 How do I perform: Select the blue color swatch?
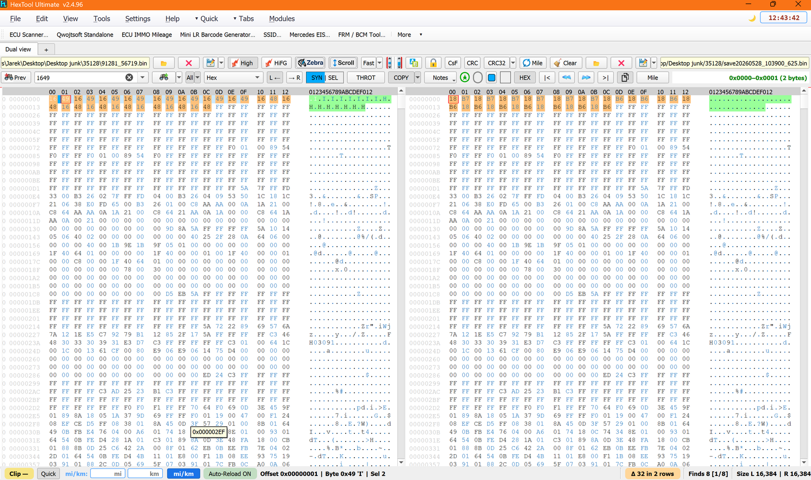pos(491,77)
